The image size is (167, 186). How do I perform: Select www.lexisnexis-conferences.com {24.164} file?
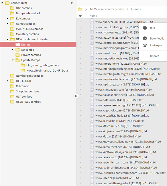coord(130,173)
